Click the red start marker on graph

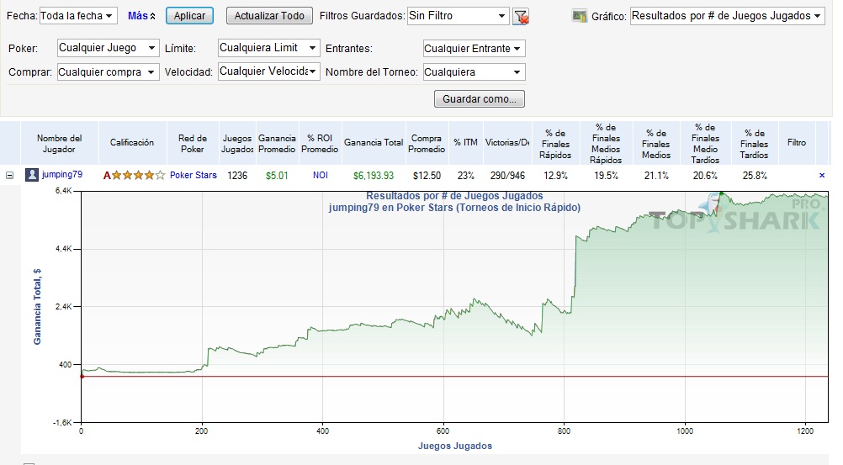(82, 377)
